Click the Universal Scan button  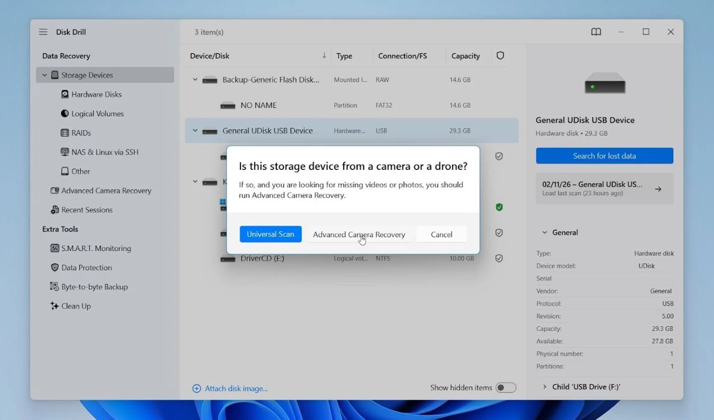point(270,234)
